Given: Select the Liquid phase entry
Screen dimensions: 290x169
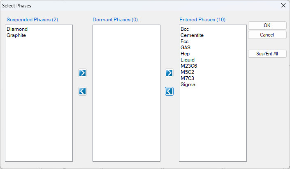Looking at the screenshot, I should tap(188, 60).
